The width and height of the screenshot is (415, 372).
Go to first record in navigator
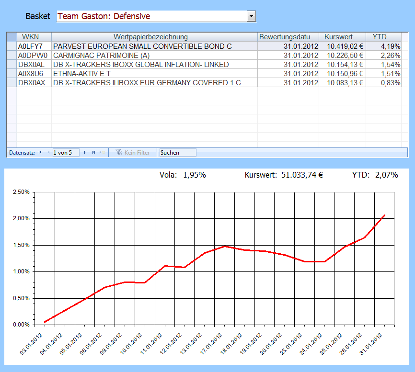coord(40,153)
